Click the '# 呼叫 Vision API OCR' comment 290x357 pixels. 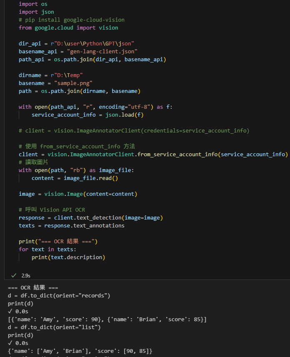tap(52, 210)
